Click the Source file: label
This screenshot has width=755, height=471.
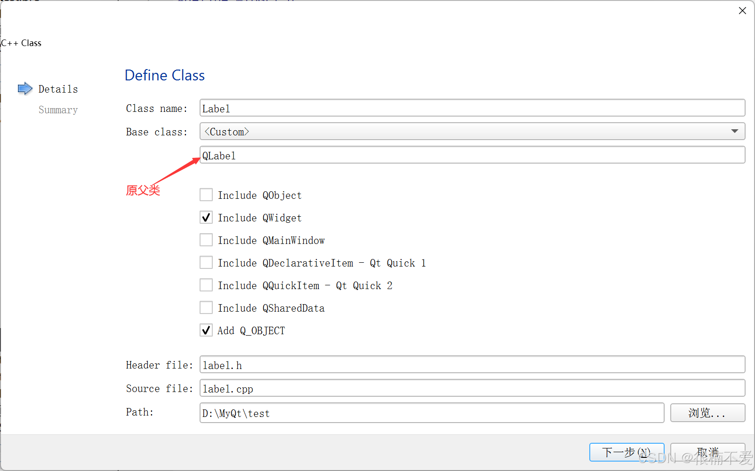click(160, 389)
